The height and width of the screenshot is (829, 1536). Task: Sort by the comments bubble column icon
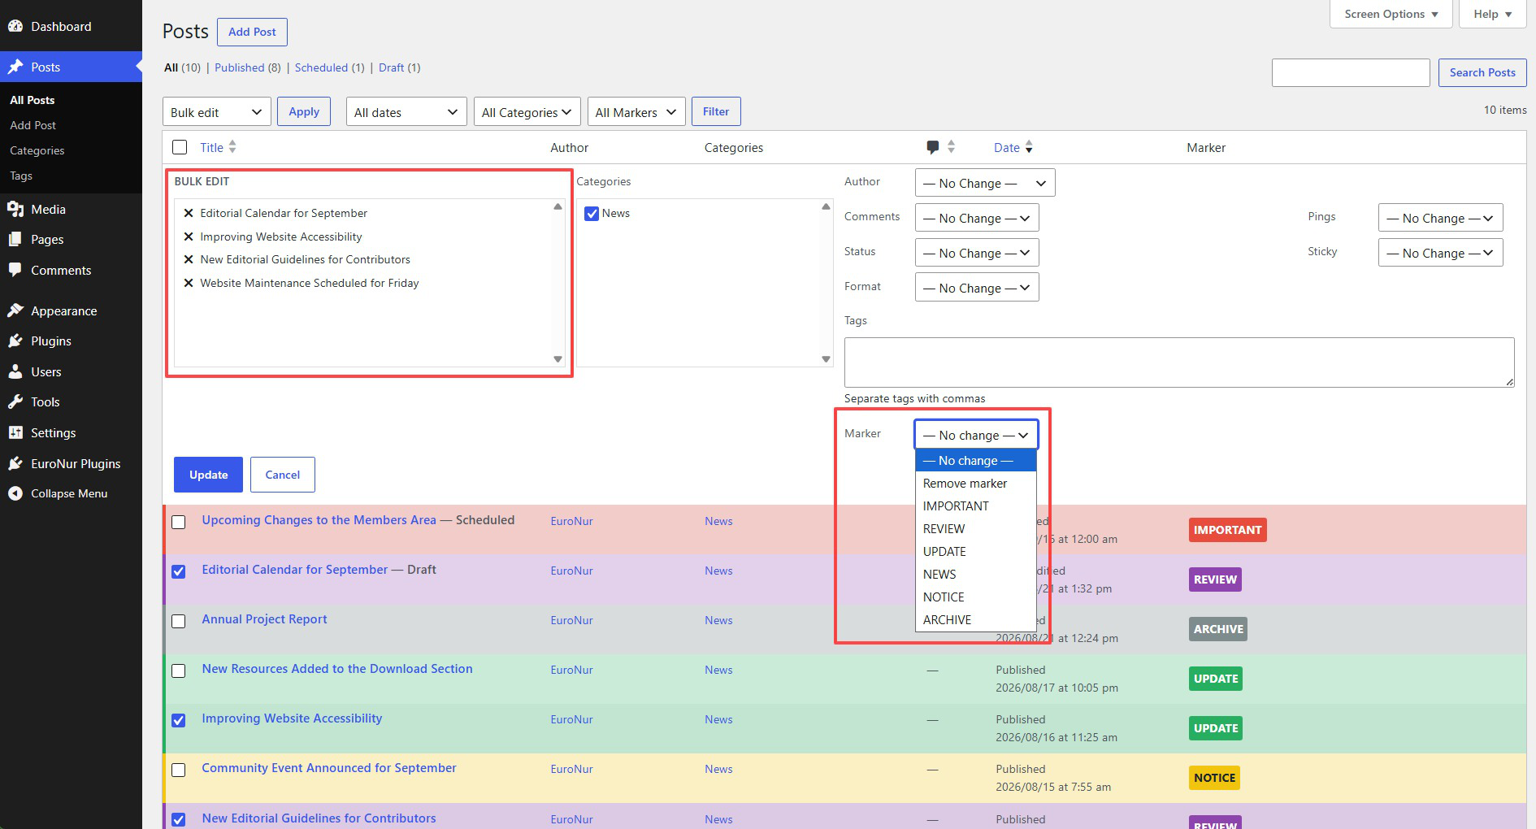[933, 147]
